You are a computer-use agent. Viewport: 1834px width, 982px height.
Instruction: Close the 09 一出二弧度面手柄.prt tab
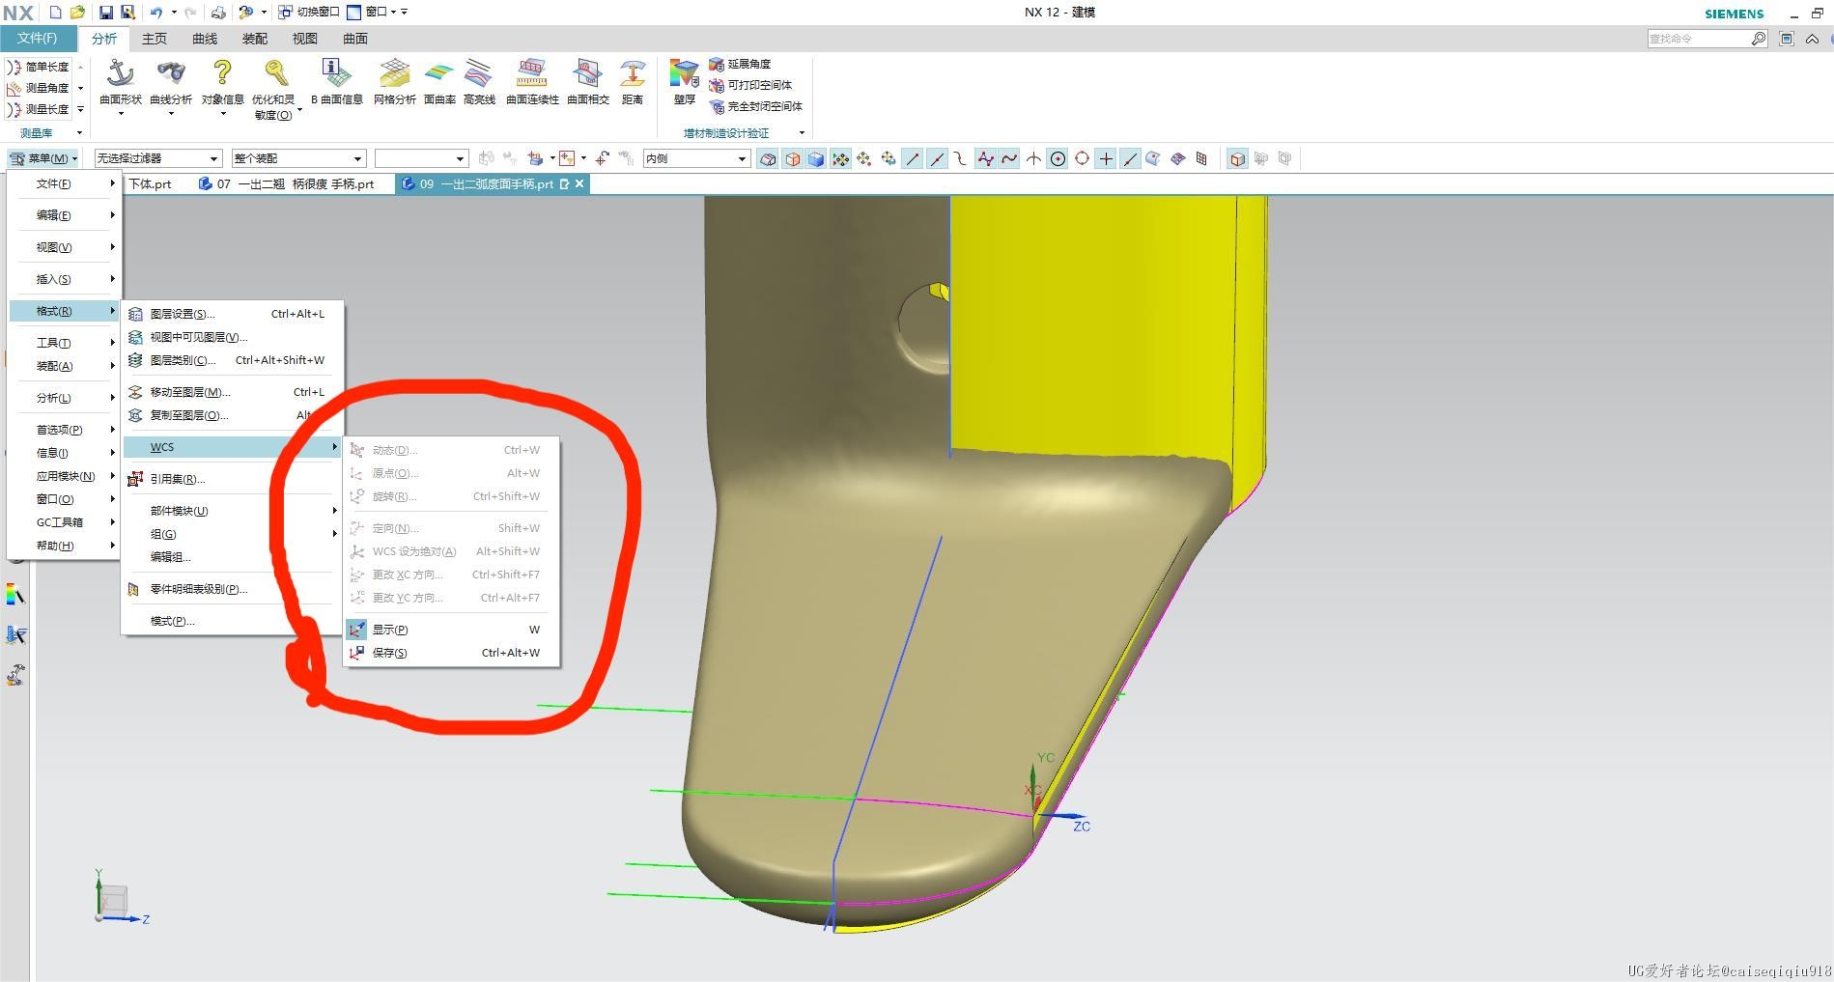pyautogui.click(x=579, y=183)
